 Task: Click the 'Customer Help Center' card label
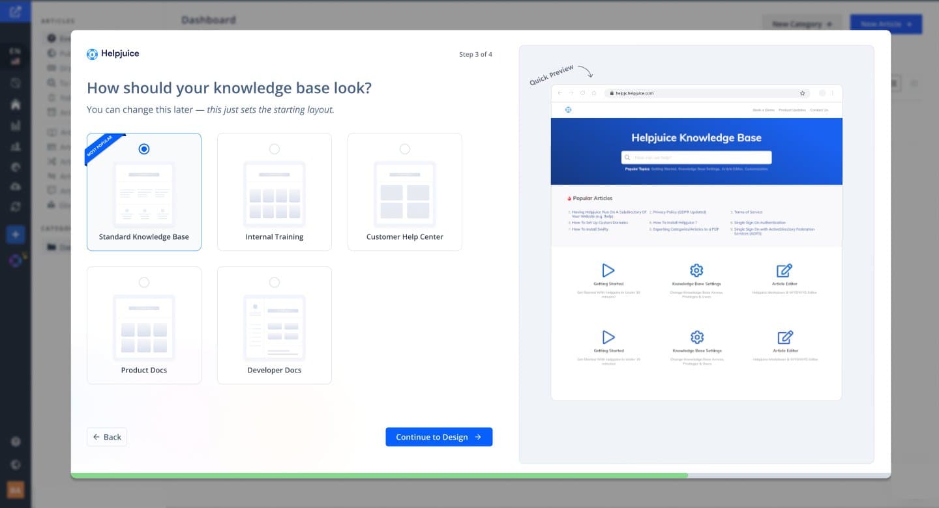coord(405,237)
